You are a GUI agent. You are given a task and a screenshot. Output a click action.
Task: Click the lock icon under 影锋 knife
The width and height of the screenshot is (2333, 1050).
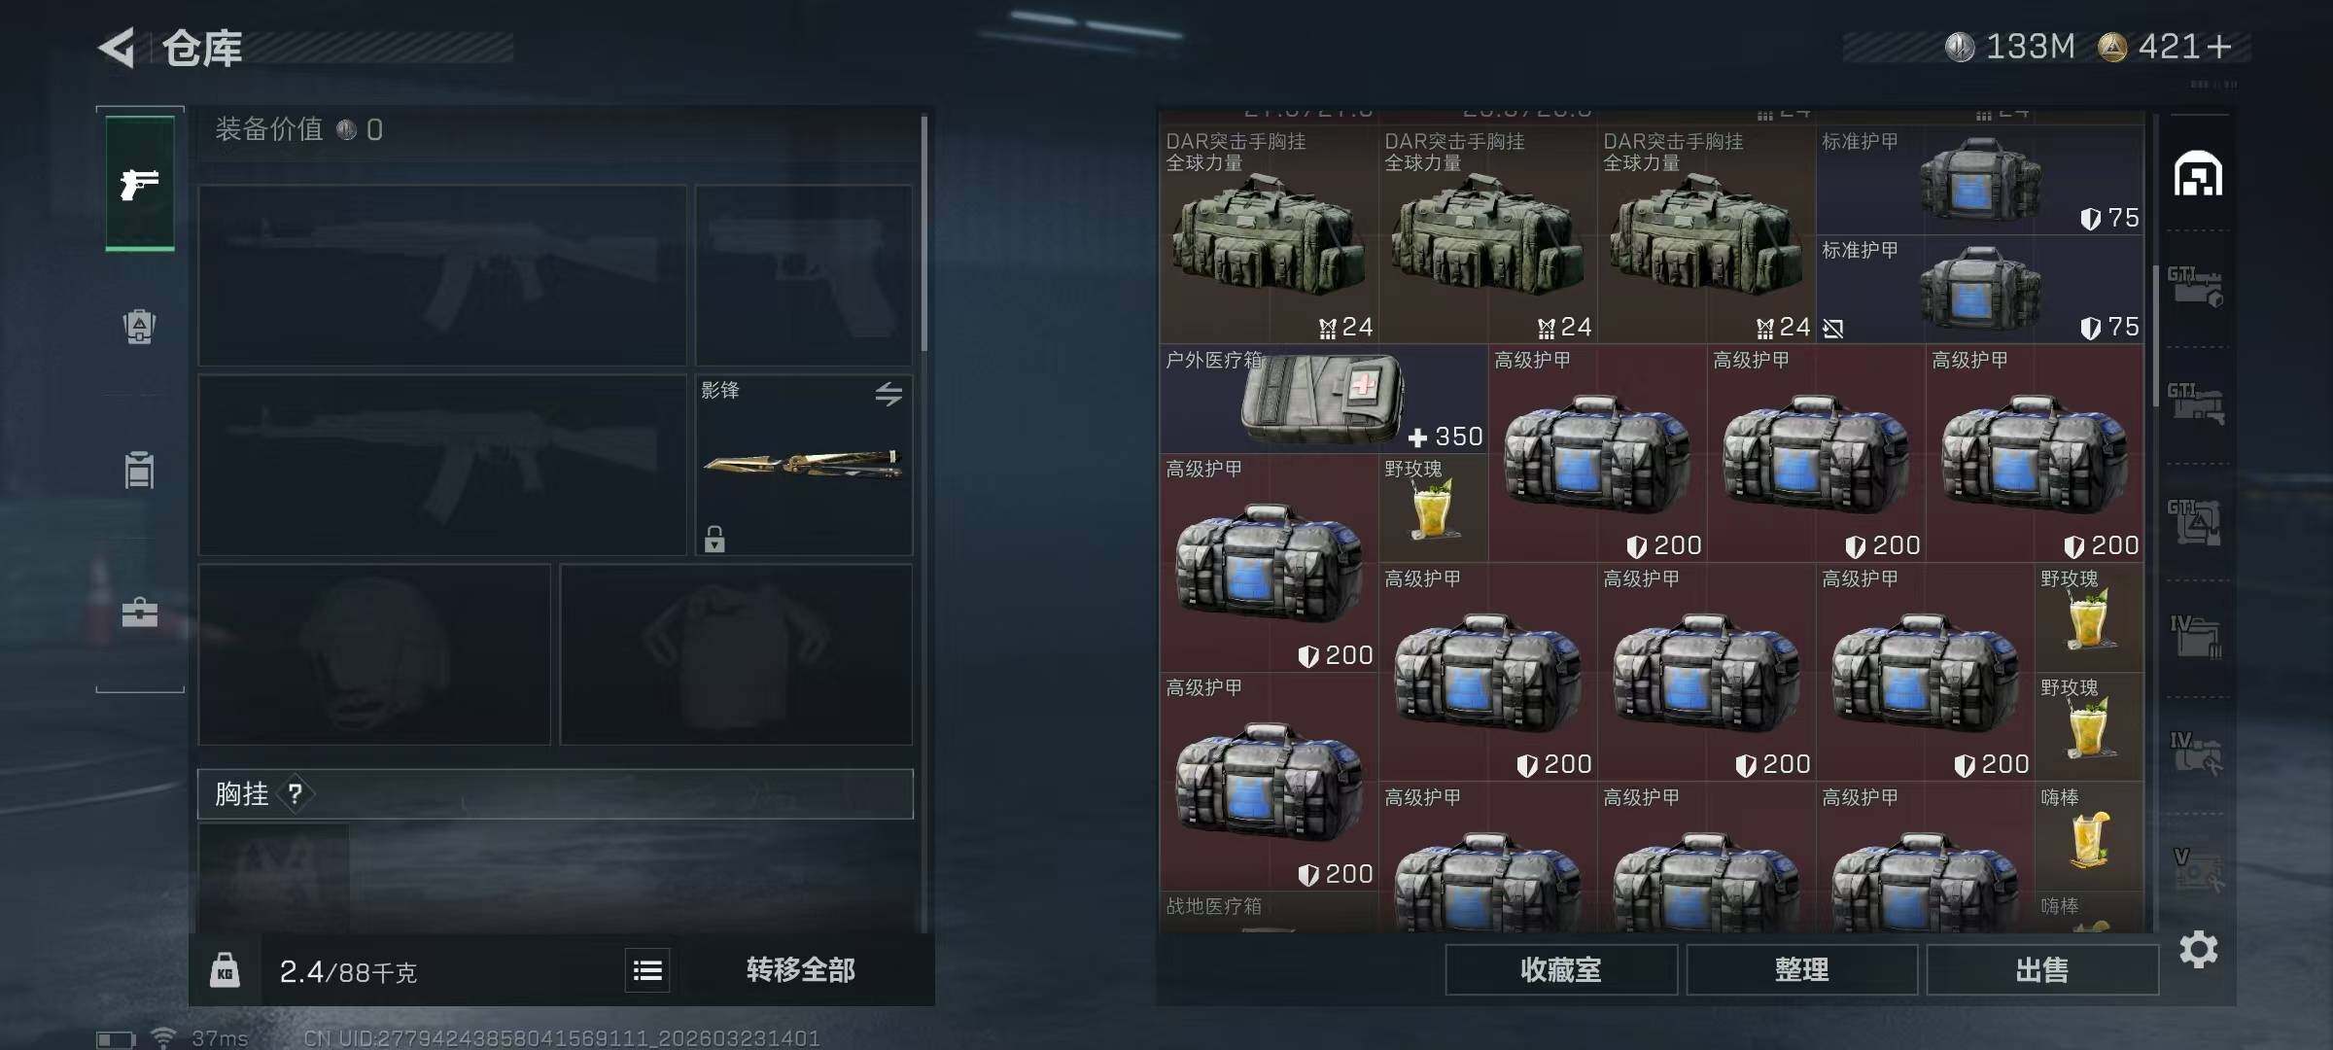[714, 539]
